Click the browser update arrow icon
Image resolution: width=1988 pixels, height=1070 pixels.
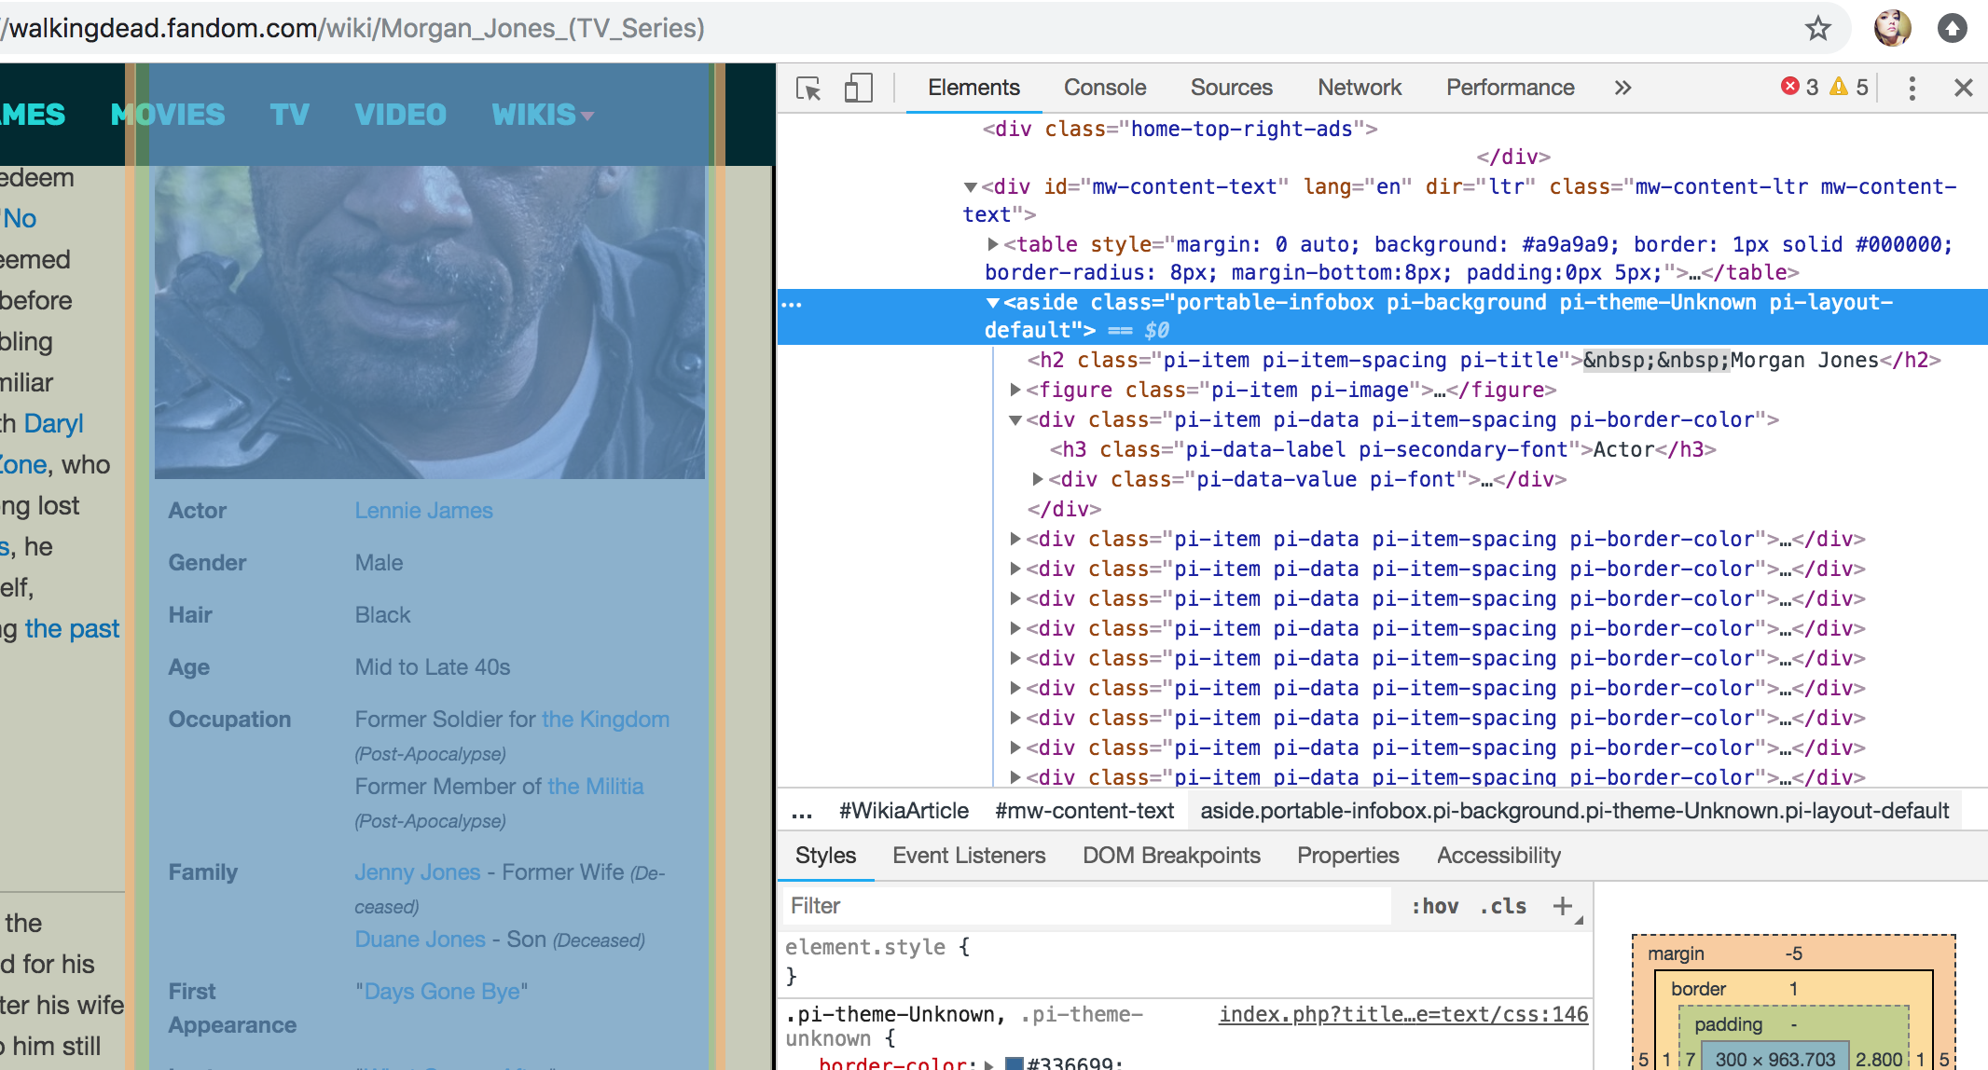1952,28
